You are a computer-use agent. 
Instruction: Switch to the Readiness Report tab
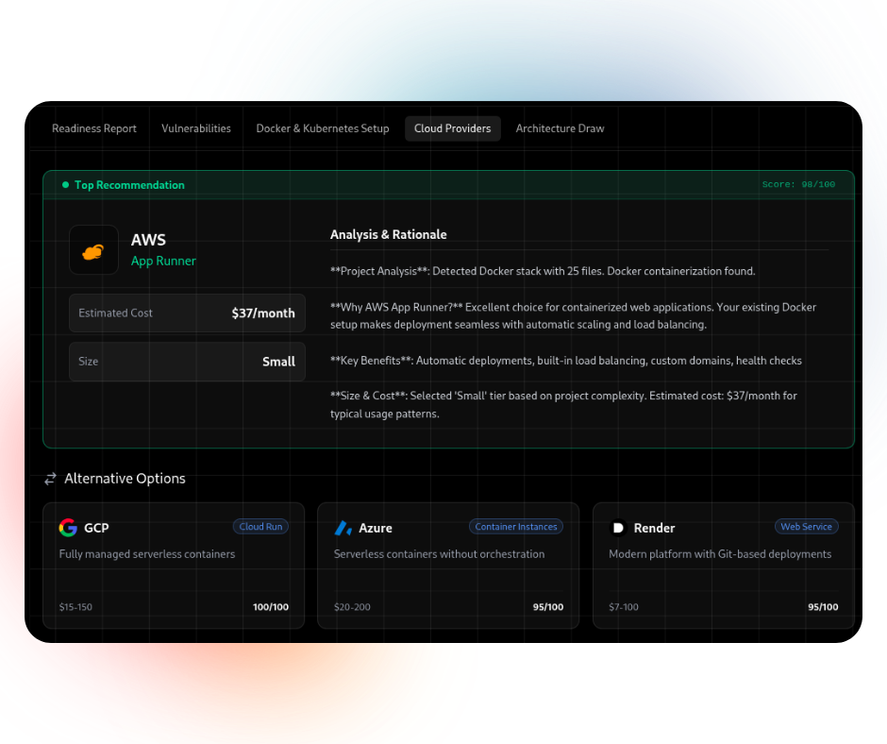93,128
